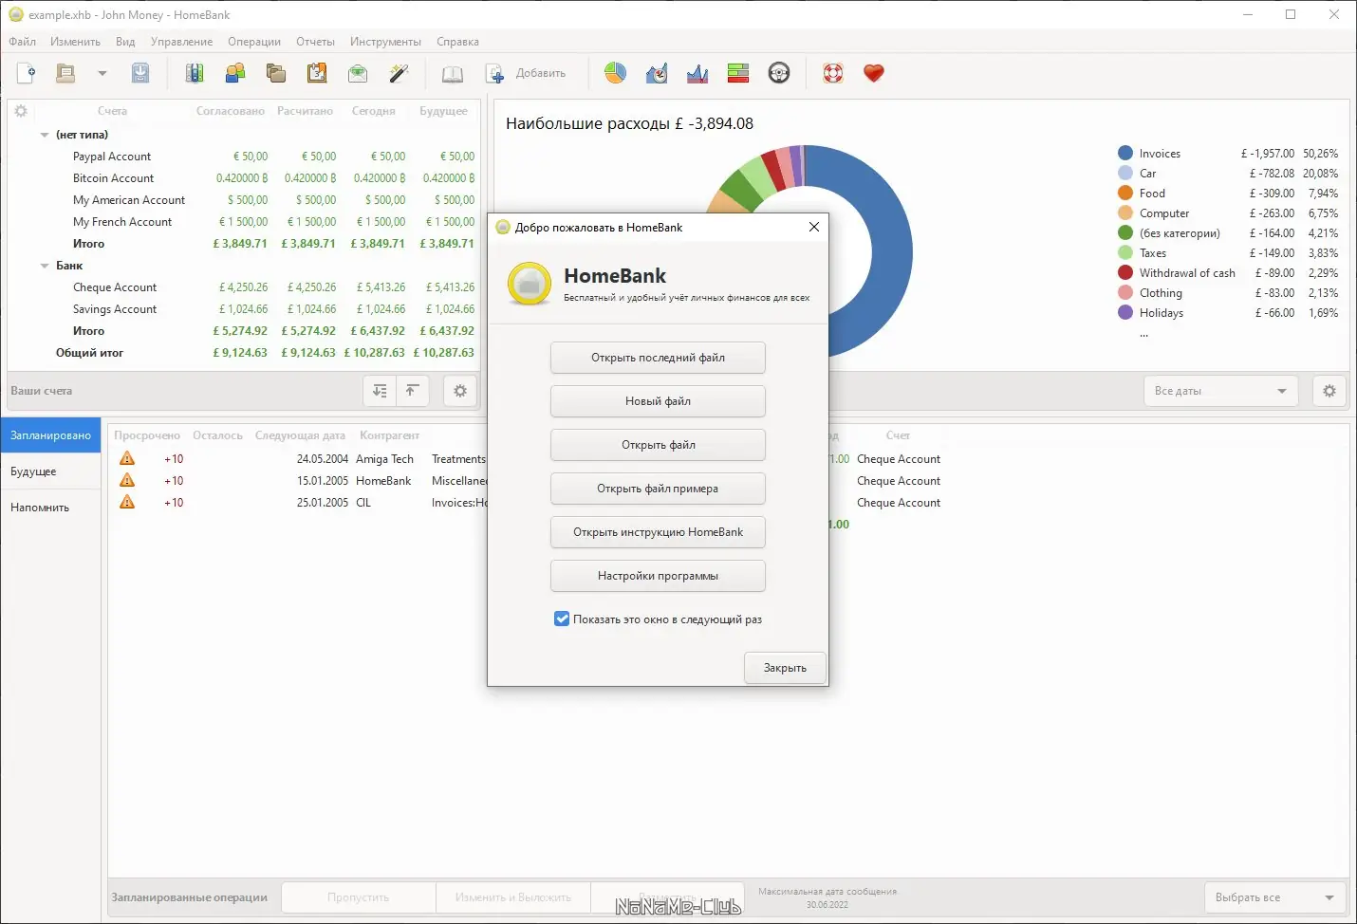The image size is (1357, 924).
Task: Click the warning icon for HomeBank payee row
Action: (127, 480)
